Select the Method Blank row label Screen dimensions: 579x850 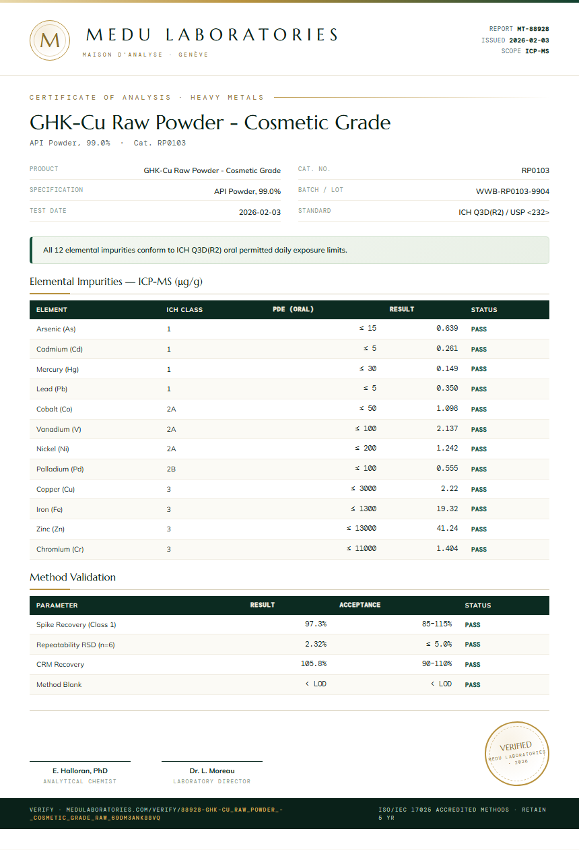pos(59,685)
